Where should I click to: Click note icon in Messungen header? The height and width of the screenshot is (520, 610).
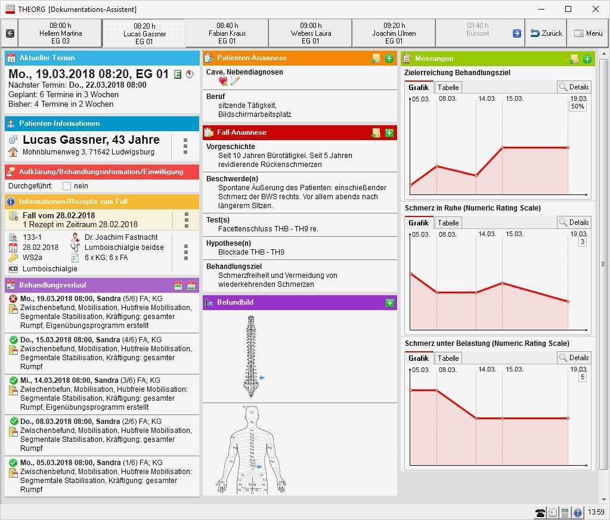coord(574,59)
